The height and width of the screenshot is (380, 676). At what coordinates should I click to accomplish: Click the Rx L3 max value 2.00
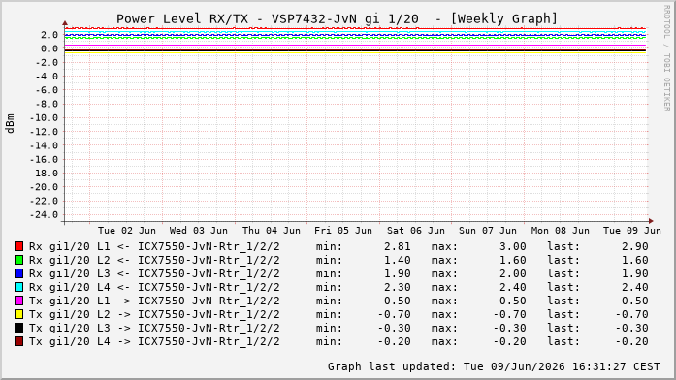(x=513, y=273)
